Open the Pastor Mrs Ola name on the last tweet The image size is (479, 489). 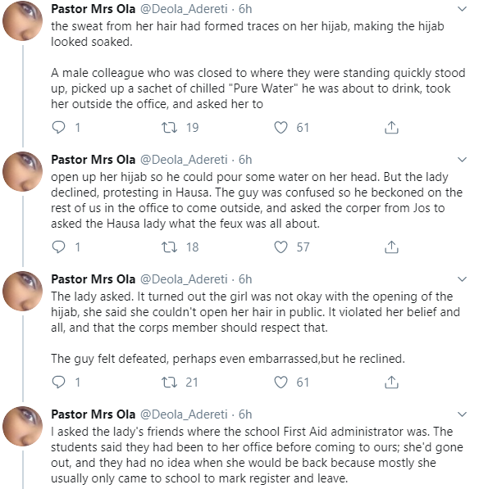pos(93,414)
